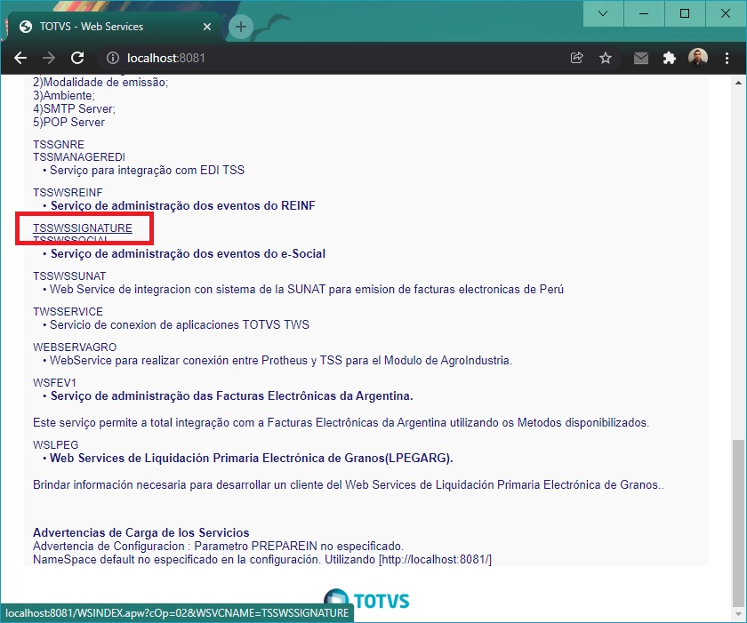Image resolution: width=747 pixels, height=623 pixels.
Task: Open the TWSSERVICE service link
Action: coord(68,312)
